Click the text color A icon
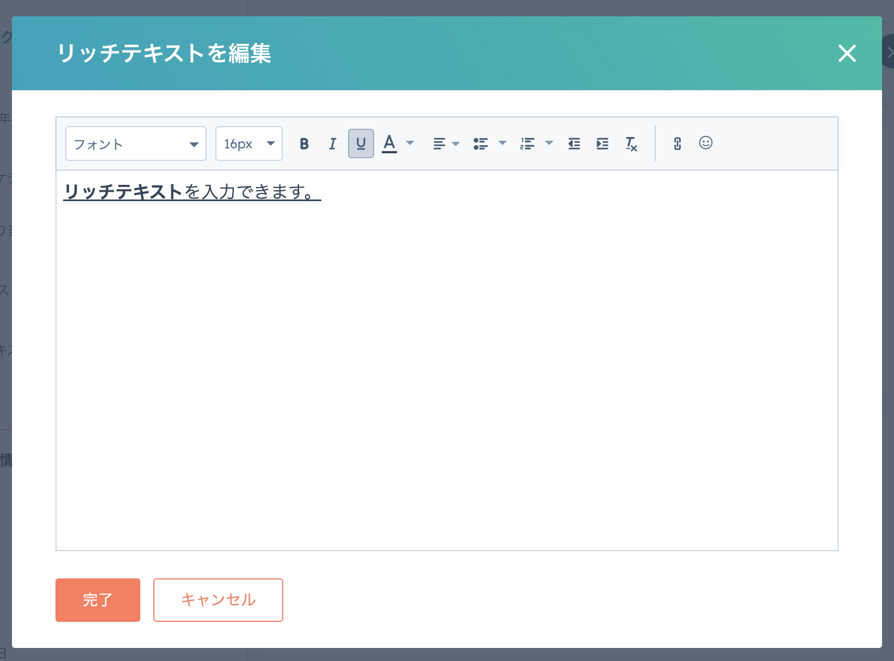Screen dimensions: 894x661 [389, 144]
